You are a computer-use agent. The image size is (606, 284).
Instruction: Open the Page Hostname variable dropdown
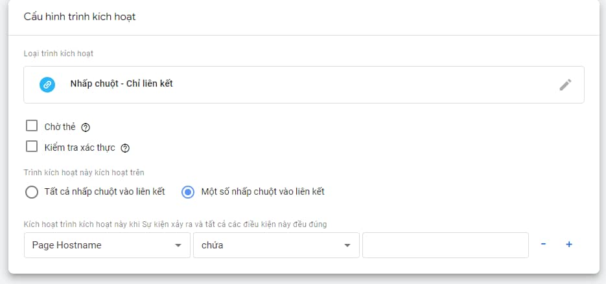click(107, 245)
